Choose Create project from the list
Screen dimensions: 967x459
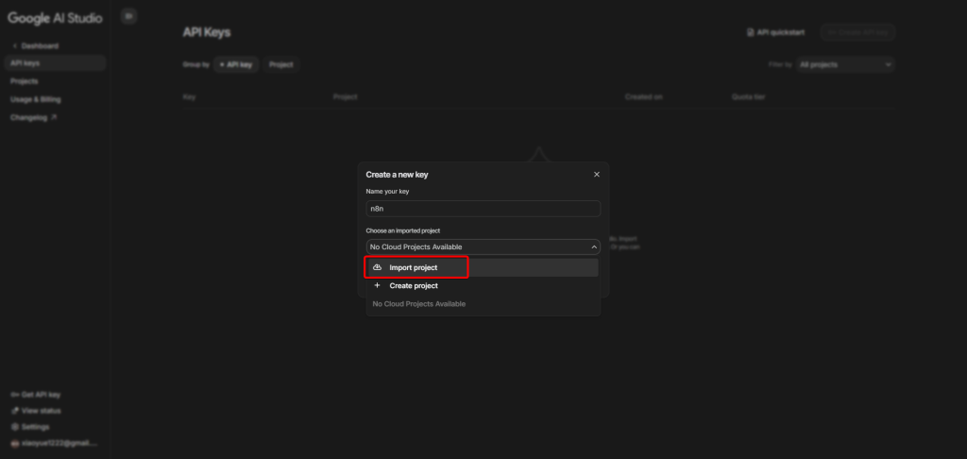[x=414, y=285]
